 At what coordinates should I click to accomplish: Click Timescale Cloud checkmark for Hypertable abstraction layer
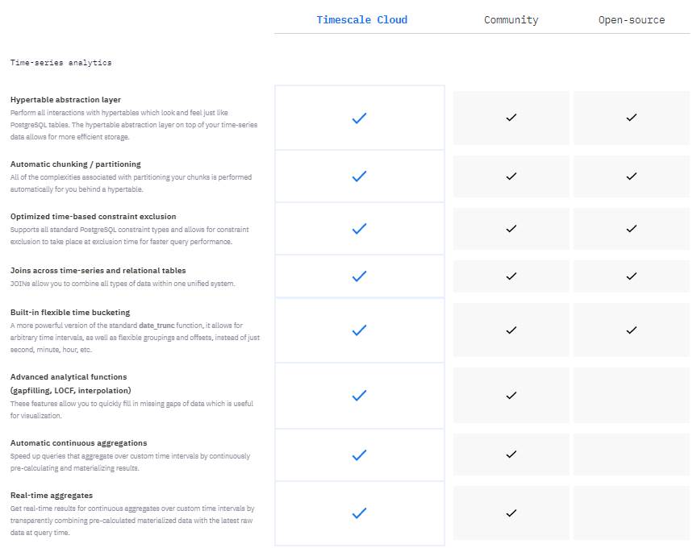point(360,118)
